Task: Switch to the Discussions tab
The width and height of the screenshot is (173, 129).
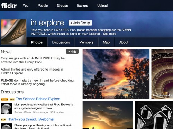Action: coord(61,42)
